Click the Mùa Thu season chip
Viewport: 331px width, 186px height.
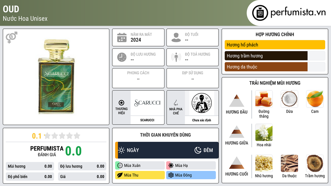tap(140, 175)
